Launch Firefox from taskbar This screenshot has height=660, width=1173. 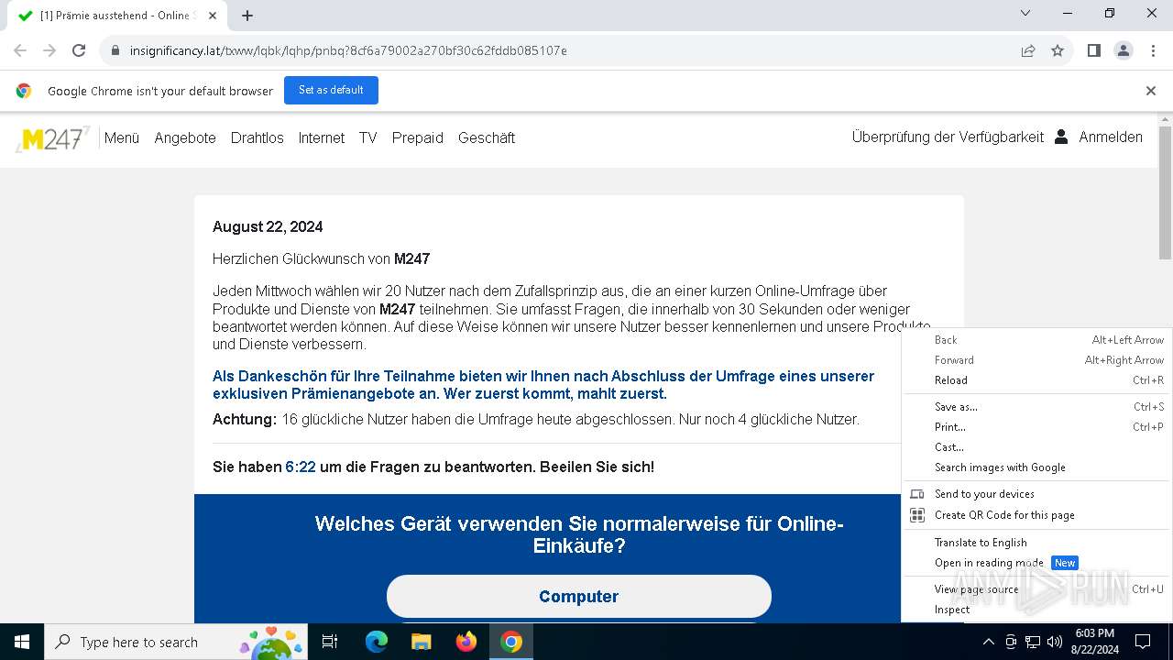point(466,642)
